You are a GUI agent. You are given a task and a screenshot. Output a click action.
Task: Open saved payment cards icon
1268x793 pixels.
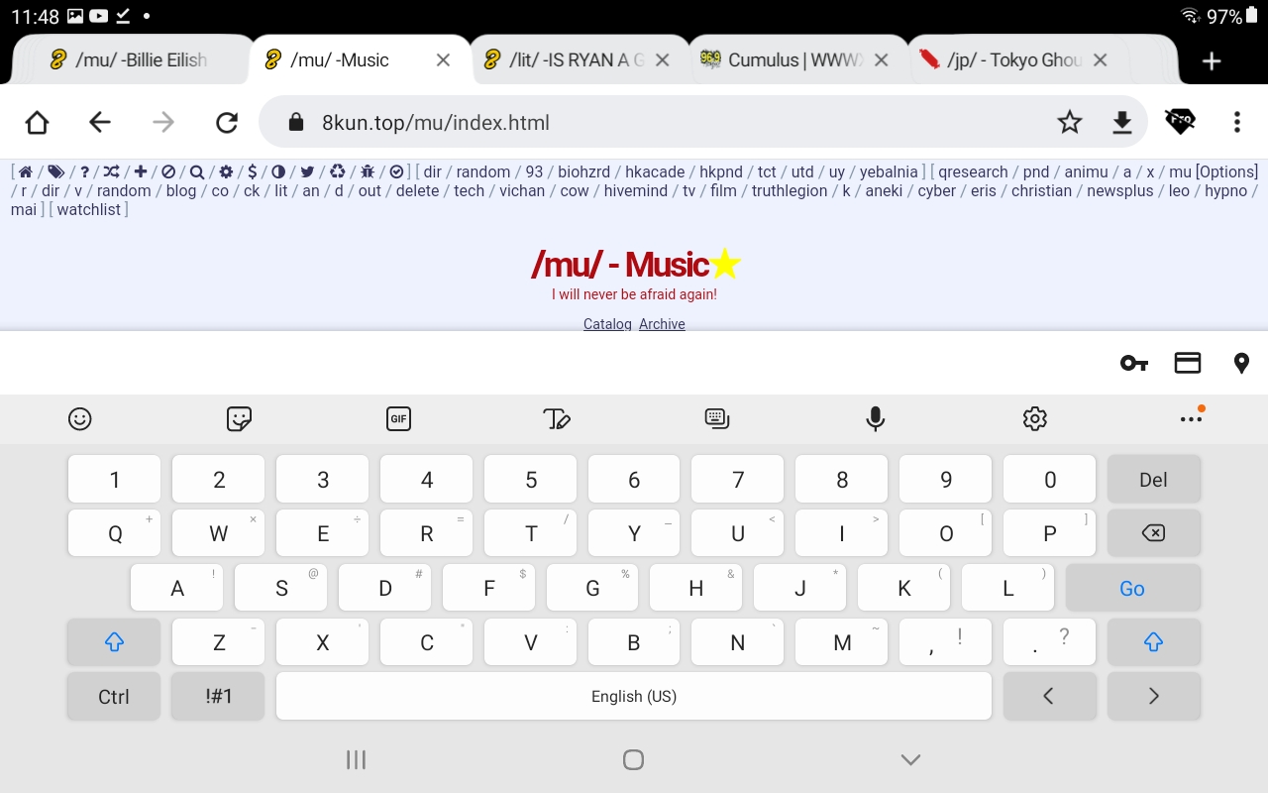1188,363
